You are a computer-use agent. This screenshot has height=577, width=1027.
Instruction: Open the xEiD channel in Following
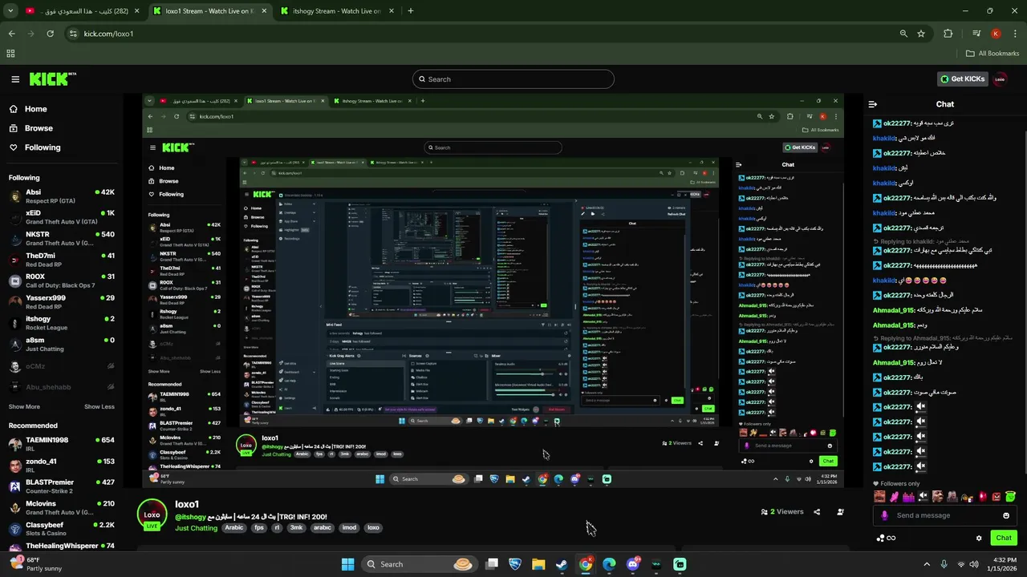tap(61, 217)
